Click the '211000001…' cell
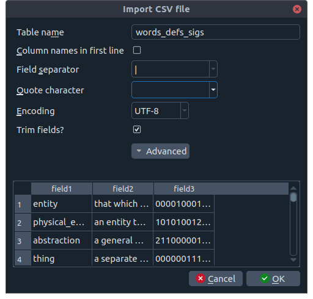 coord(183,240)
